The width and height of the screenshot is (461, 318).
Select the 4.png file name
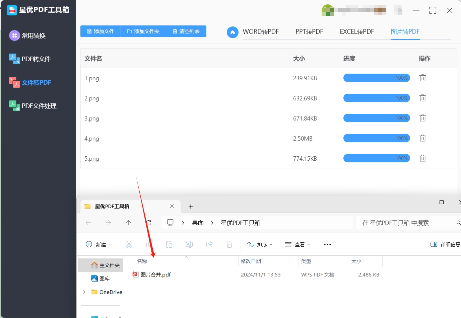click(x=92, y=139)
